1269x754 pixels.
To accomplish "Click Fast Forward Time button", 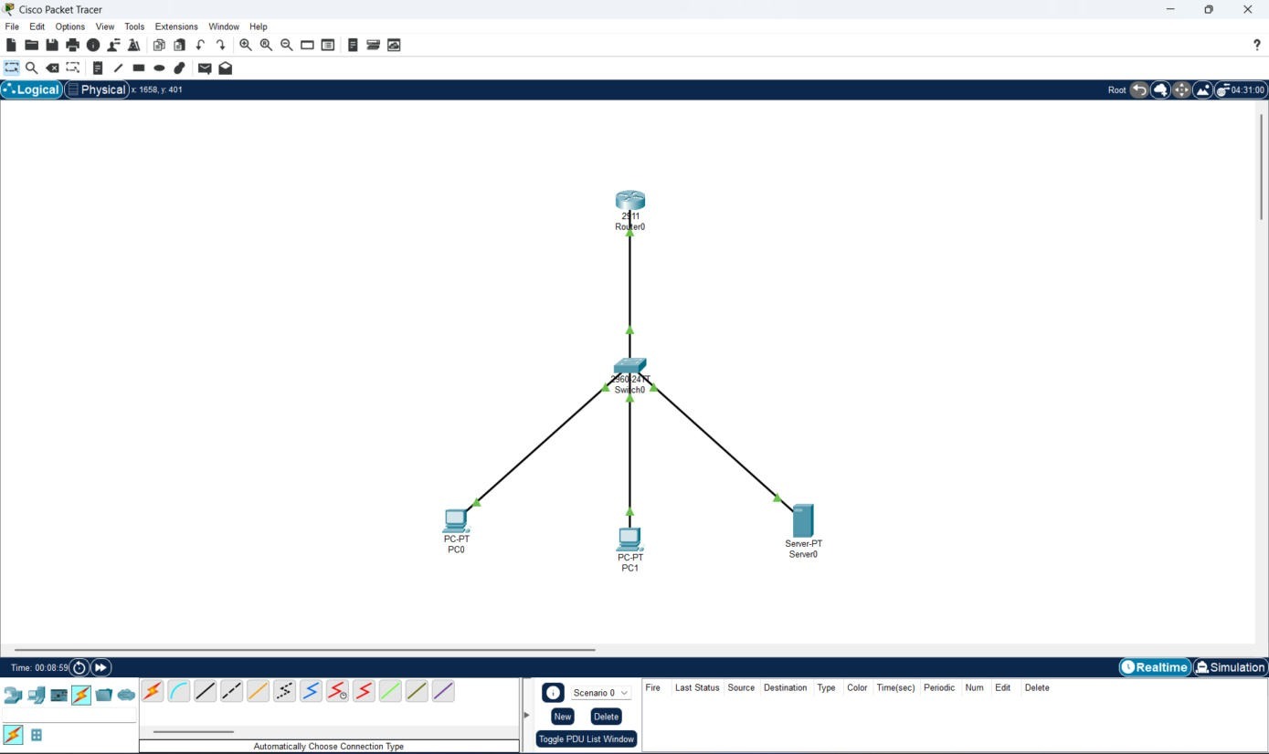I will coord(100,667).
